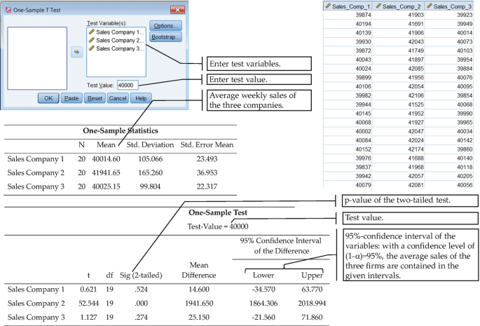Click the Test Value input field
480x326 pixels.
tap(128, 86)
